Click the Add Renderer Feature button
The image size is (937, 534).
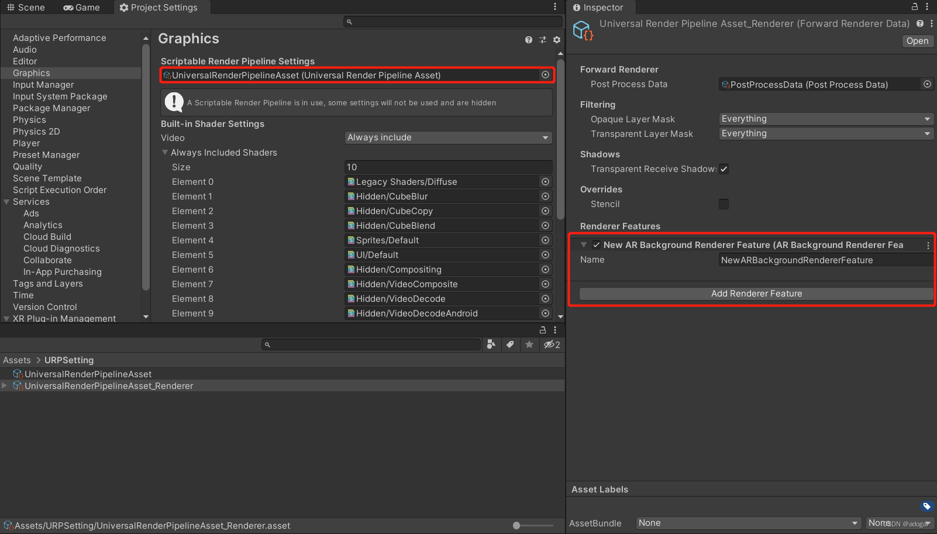tap(756, 293)
